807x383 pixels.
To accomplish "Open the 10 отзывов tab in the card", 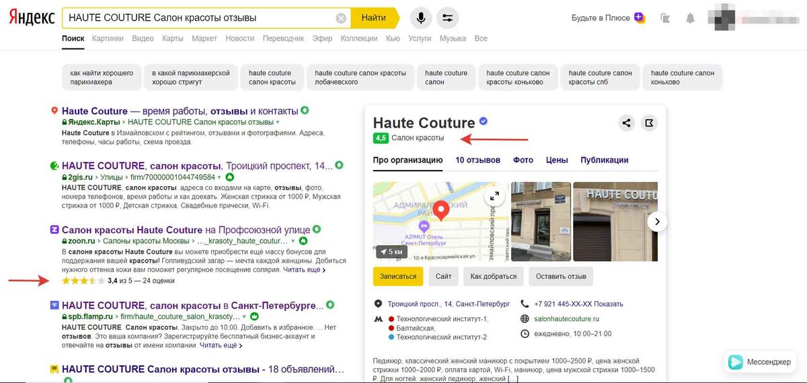I will [477, 160].
